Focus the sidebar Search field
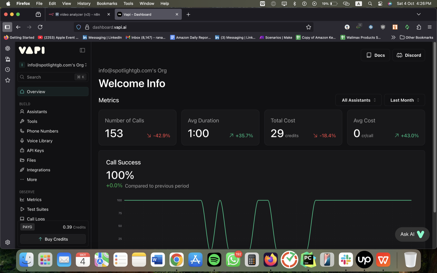This screenshot has width=437, height=273. point(53,77)
